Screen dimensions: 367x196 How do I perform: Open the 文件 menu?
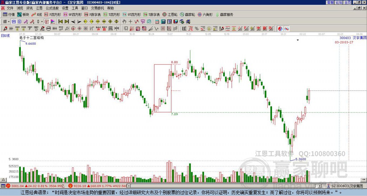(x=10, y=8)
